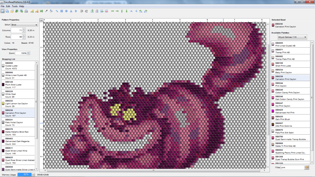Select the paint bucket fill tool
Screen dimensions: 315x177
[x=51, y=11]
